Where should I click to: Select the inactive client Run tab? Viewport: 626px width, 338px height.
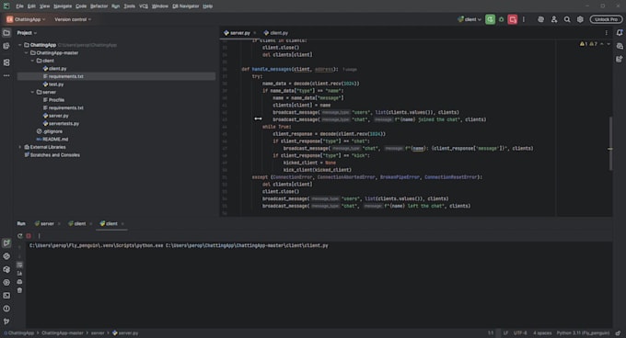(77, 224)
